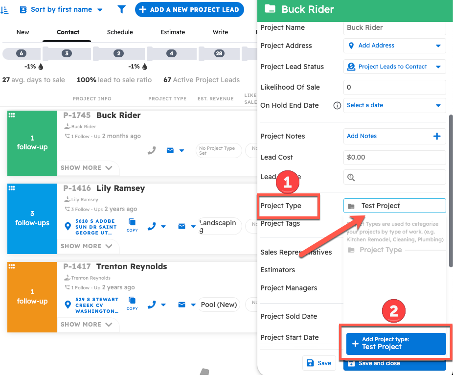This screenshot has width=453, height=376.
Task: Click info icon beside On Hold End Date
Action: click(x=337, y=105)
